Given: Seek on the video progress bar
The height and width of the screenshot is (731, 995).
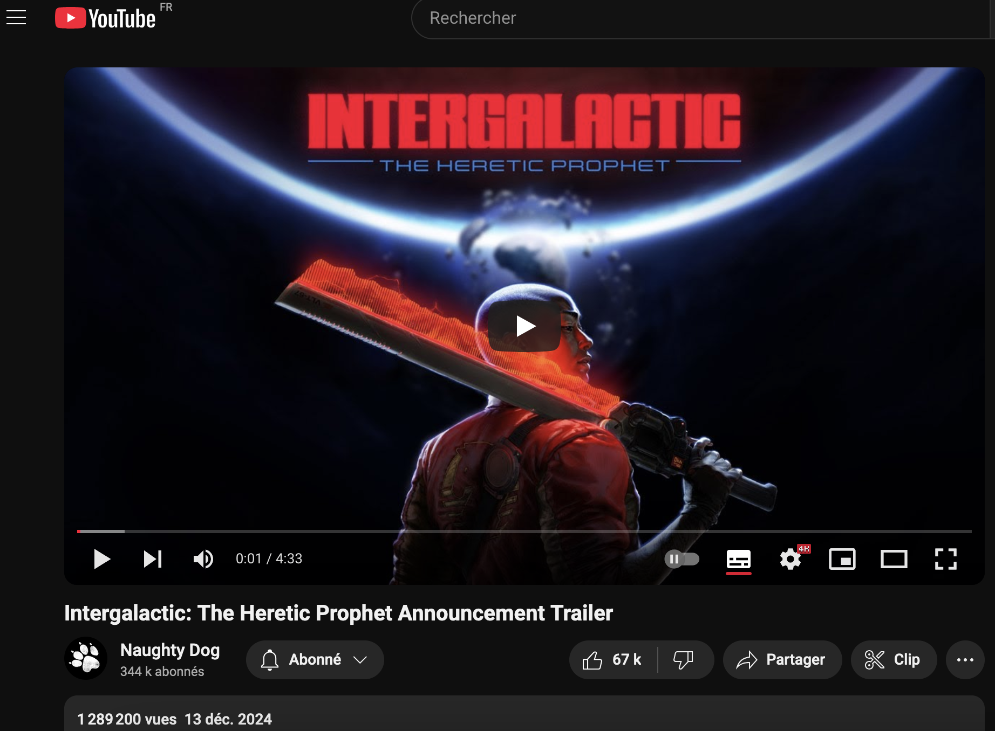Looking at the screenshot, I should tap(523, 532).
